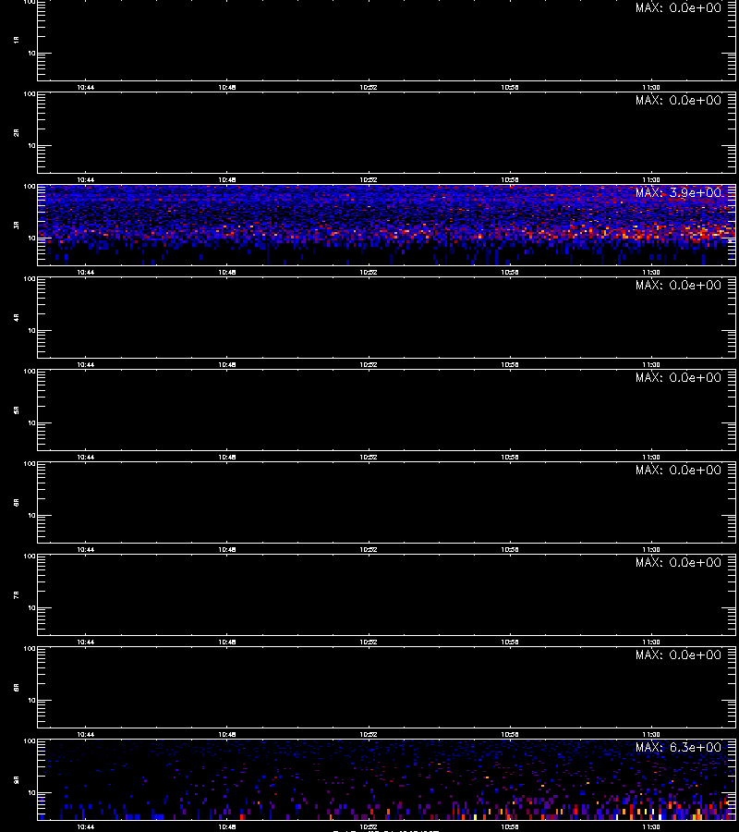Click the 10:48 time tick under panel 5R
Viewport: 739px width, 832px height.
(x=227, y=457)
